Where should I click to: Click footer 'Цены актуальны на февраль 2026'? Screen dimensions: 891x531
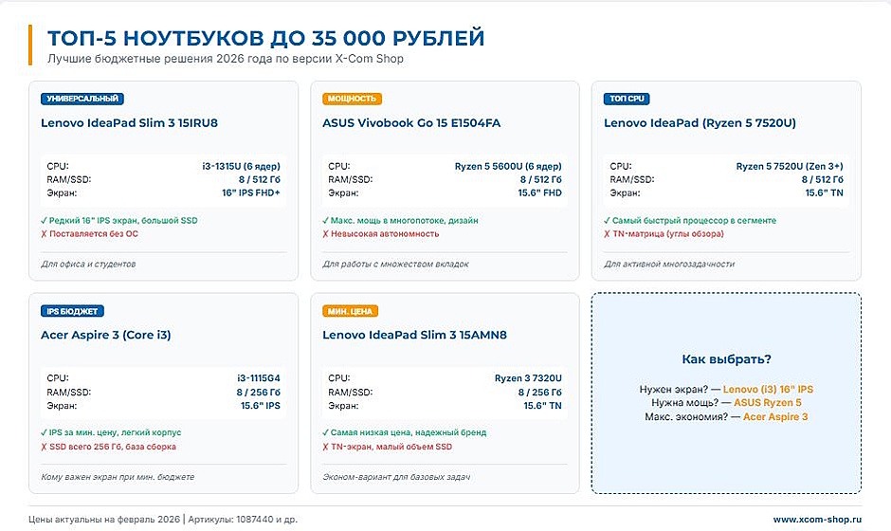coord(104,519)
